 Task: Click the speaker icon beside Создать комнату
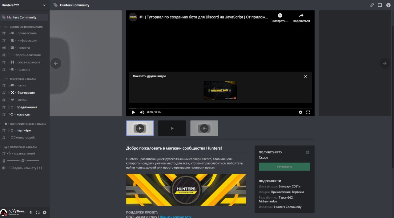pyautogui.click(x=4, y=168)
